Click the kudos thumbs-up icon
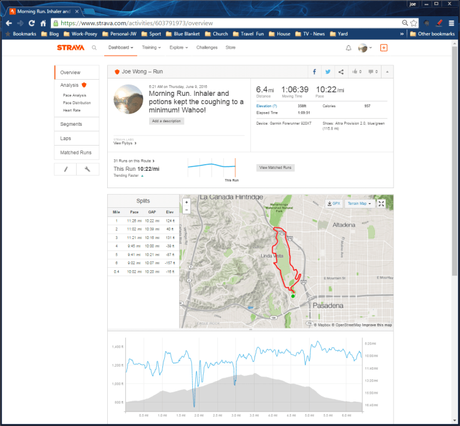 coord(356,72)
